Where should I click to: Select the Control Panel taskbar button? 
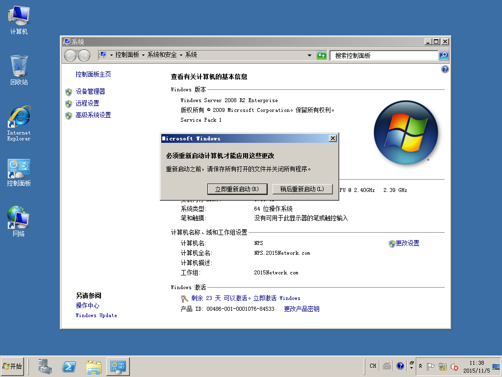point(118,366)
